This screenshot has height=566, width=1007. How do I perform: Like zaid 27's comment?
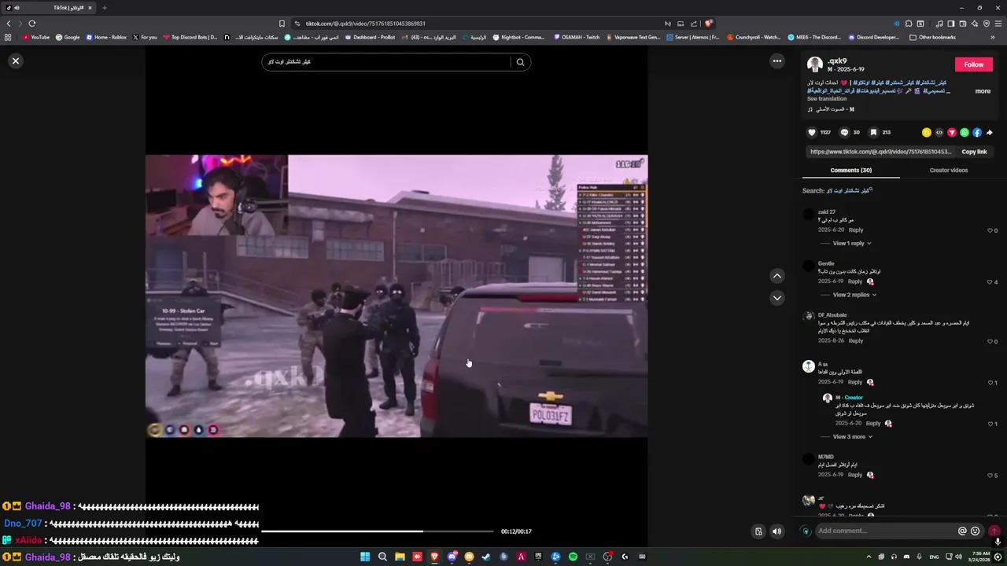[x=990, y=230]
